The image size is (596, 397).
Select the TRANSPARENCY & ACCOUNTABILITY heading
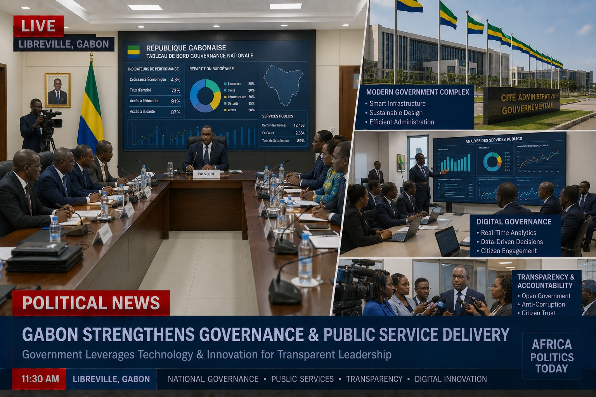pyautogui.click(x=546, y=281)
